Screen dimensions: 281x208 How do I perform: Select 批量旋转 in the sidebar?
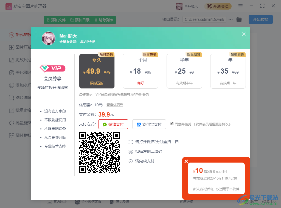(x=20, y=123)
